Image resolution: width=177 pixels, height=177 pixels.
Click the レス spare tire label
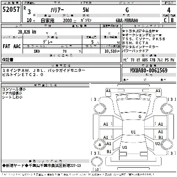pyautogui.click(x=97, y=169)
